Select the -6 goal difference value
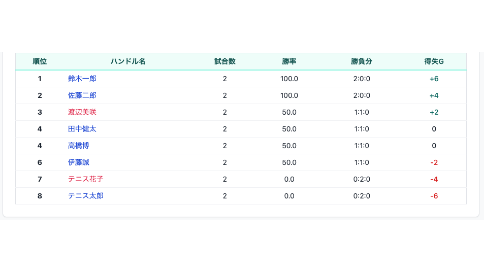Screen dimensions: 484x272 coord(434,196)
